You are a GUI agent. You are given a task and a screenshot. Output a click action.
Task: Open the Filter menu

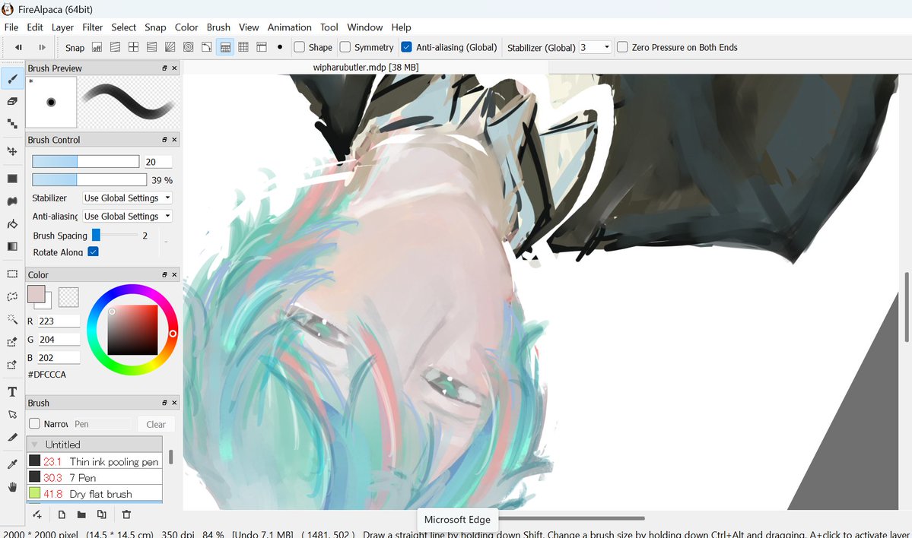coord(93,27)
